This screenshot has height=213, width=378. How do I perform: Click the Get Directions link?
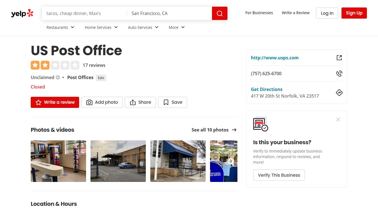267,89
